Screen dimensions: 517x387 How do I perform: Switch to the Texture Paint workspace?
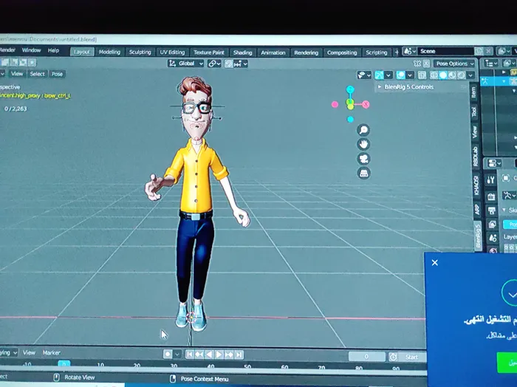point(209,52)
